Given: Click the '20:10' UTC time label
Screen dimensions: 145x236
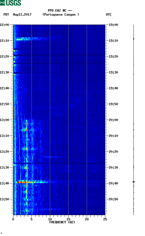Looking at the screenshot, I should (x=113, y=136).
